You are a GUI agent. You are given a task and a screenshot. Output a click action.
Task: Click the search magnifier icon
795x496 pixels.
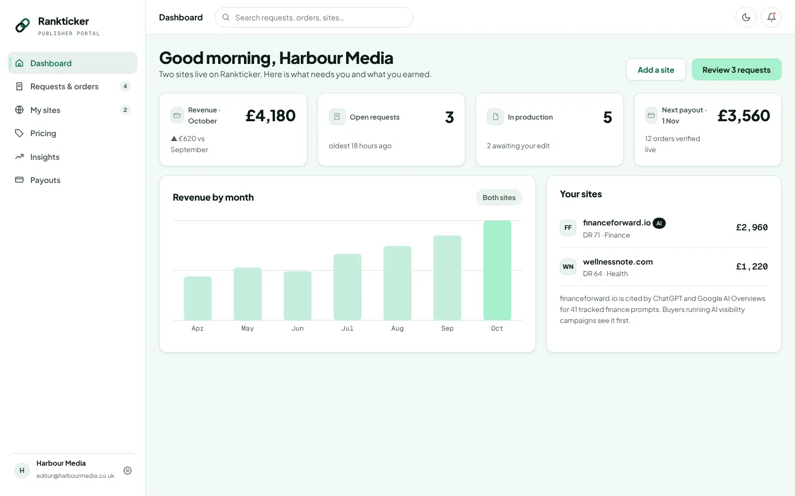pos(226,17)
